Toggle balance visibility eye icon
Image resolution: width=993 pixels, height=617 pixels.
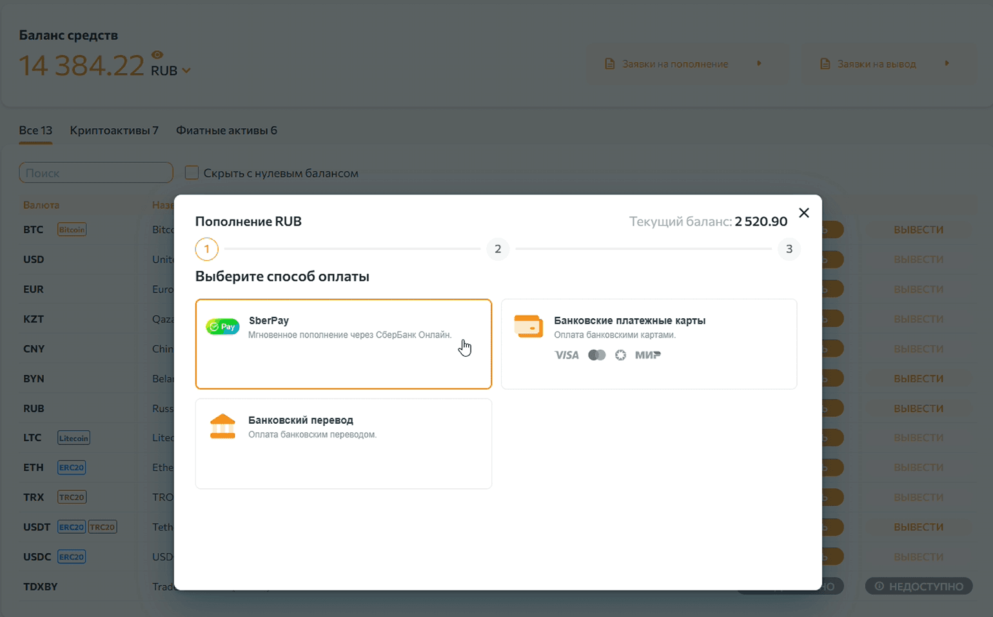[x=157, y=55]
